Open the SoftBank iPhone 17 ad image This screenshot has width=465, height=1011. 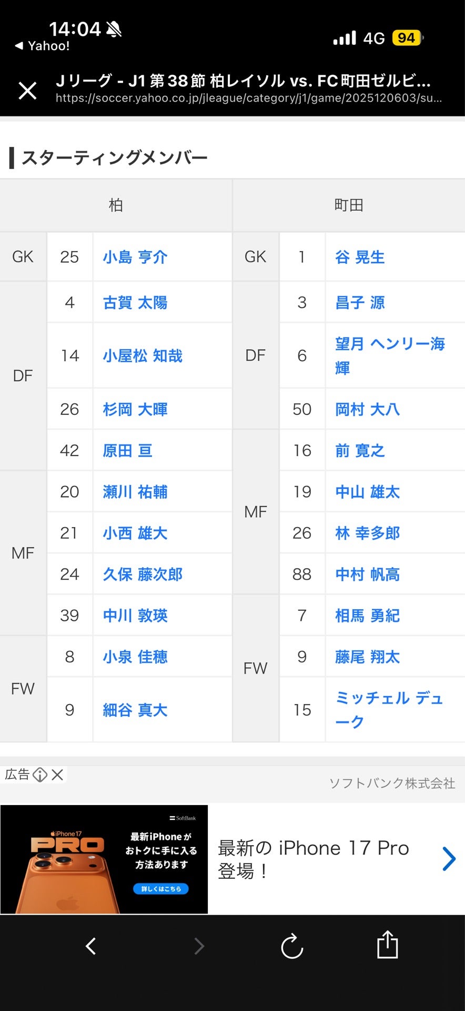click(x=104, y=859)
